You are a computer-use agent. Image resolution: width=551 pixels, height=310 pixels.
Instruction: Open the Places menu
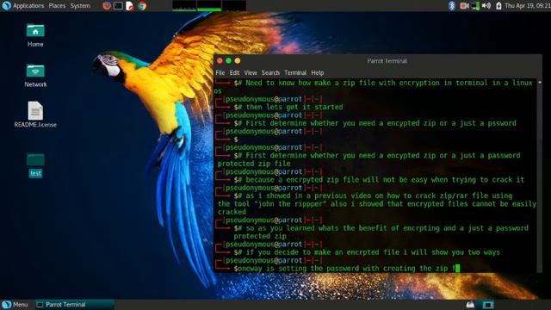coord(57,6)
